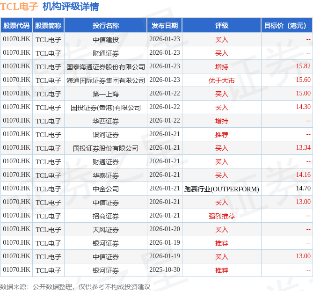Select the 华泰证券 cell
The width and height of the screenshot is (313, 291).
[106, 175]
